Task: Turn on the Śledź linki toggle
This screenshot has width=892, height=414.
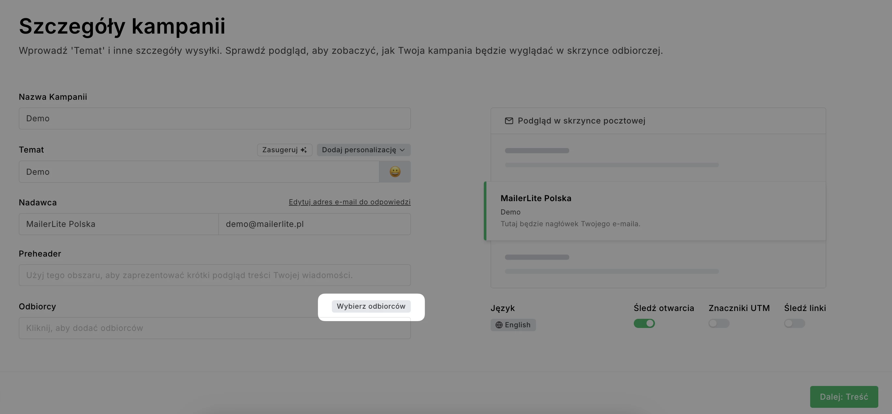Action: 794,323
